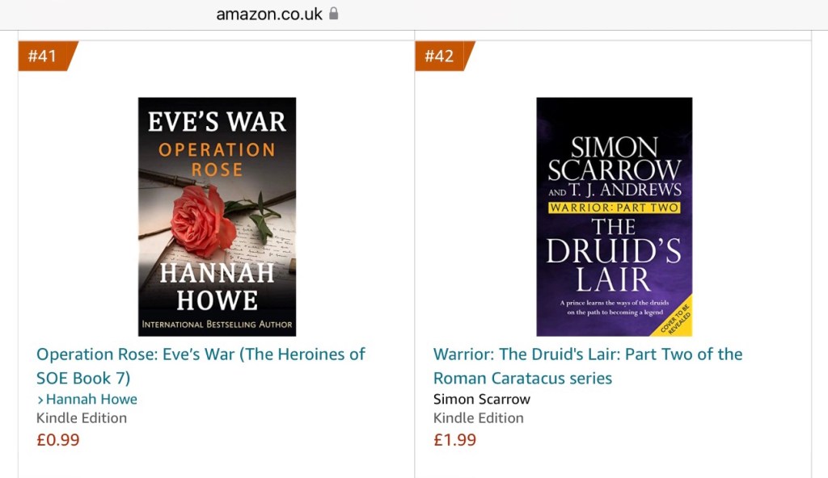Visit the Hannah Howe author link
Image resolution: width=828 pixels, height=478 pixels.
pos(91,399)
